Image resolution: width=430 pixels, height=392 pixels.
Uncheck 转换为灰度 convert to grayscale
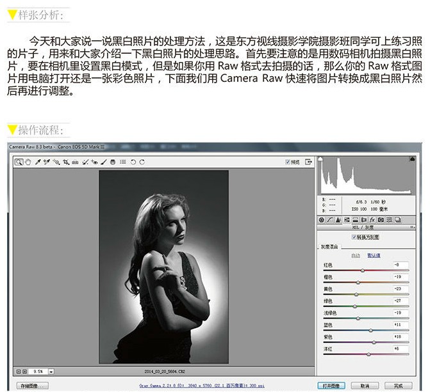click(354, 237)
